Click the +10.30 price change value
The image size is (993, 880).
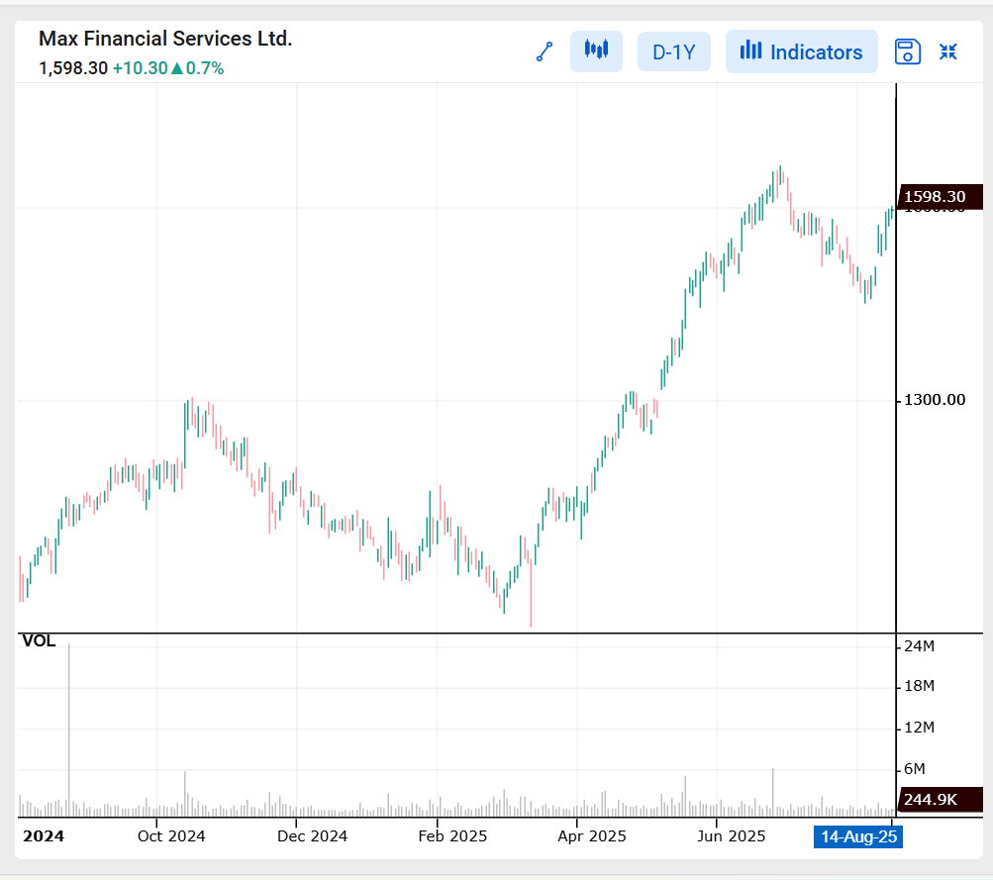(140, 68)
